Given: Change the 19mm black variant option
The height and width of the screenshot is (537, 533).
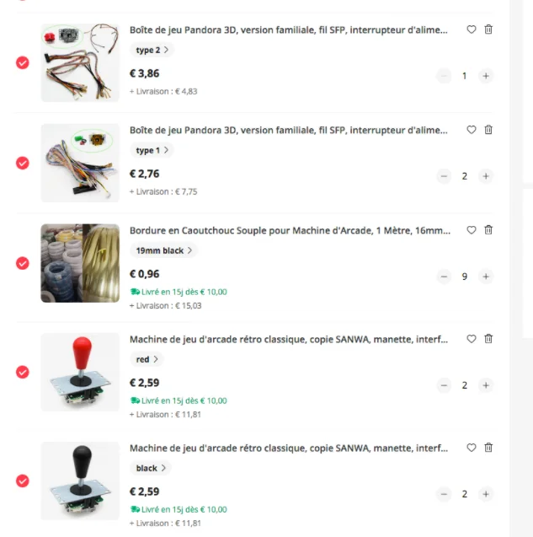Looking at the screenshot, I should [163, 250].
